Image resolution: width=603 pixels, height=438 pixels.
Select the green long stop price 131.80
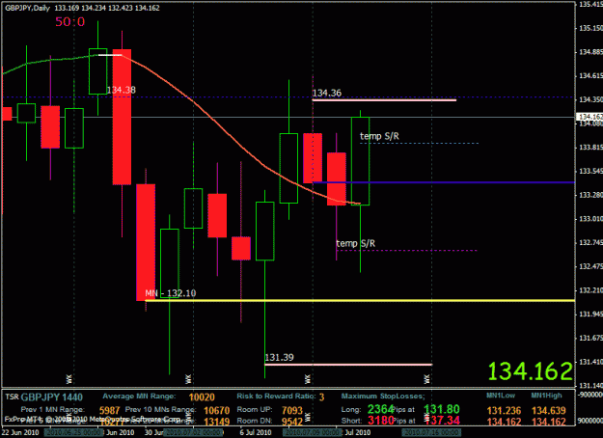click(442, 409)
